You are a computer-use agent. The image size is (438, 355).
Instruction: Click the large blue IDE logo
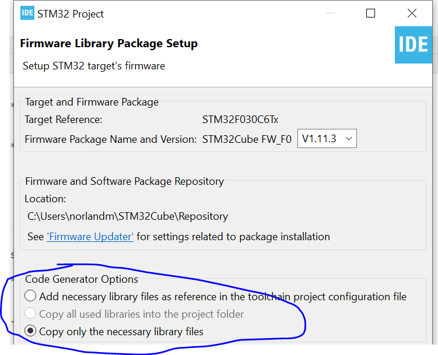414,44
